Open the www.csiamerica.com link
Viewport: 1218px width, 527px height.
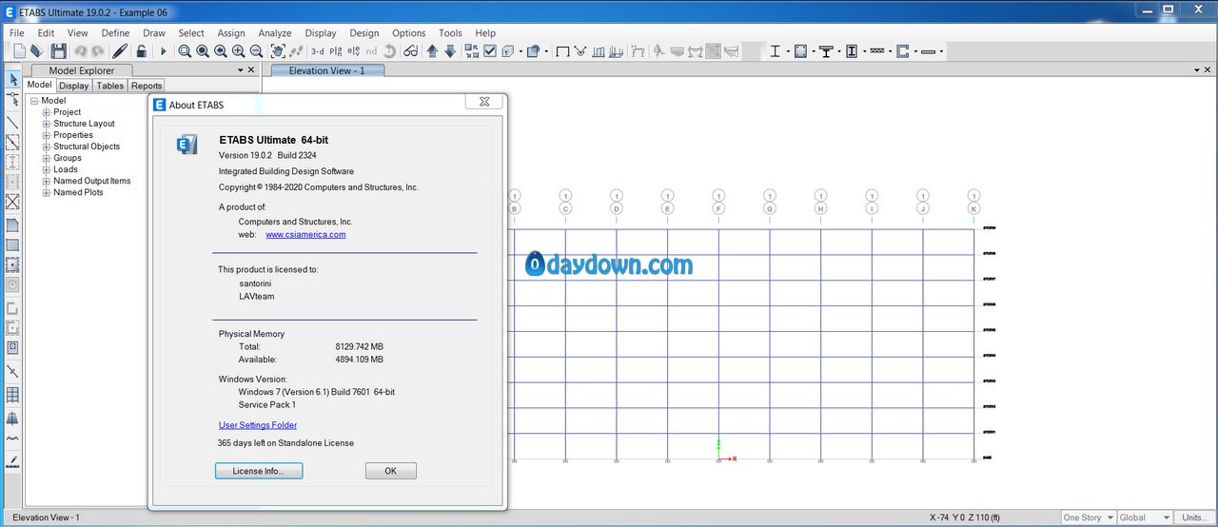click(x=305, y=234)
